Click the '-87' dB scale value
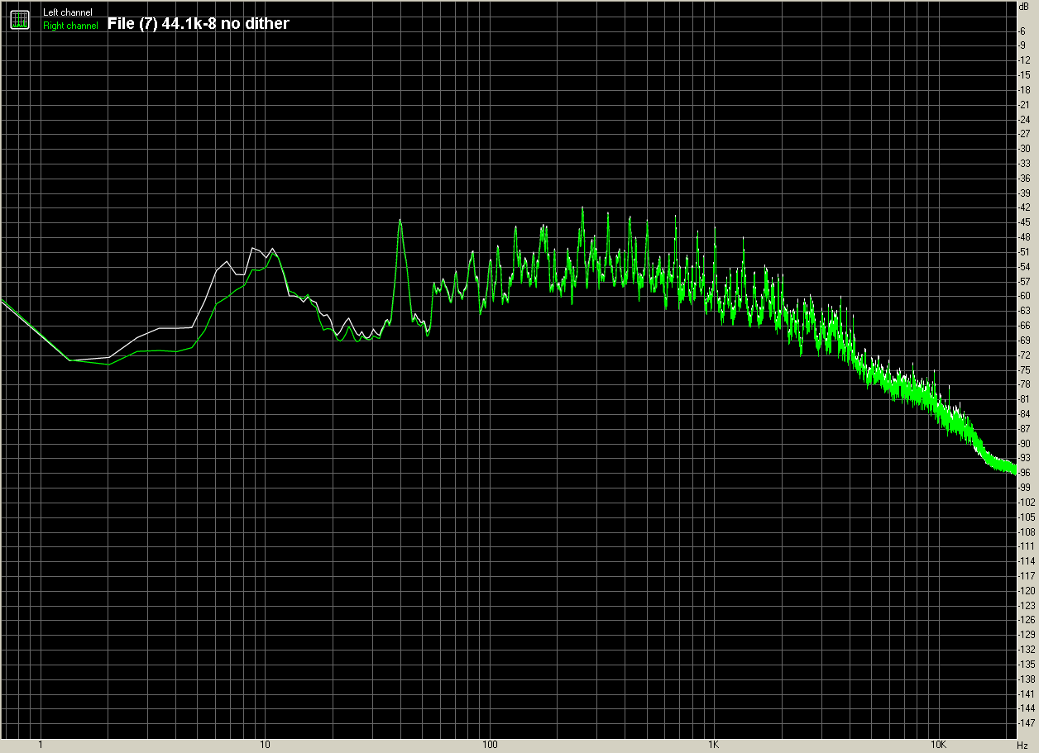Screen dimensions: 1039x753 (x=1024, y=428)
